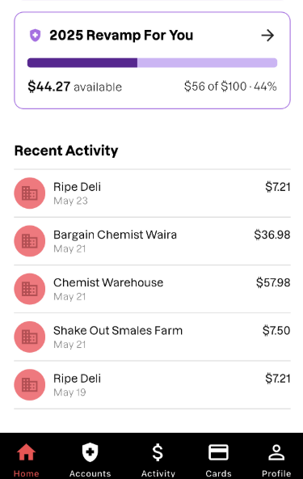Tap the building icon beside Bargain Chemist Waira
Viewport: 303px width, 479px height.
point(30,241)
